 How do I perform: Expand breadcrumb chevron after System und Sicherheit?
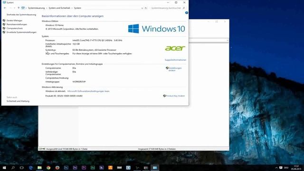click(72, 8)
